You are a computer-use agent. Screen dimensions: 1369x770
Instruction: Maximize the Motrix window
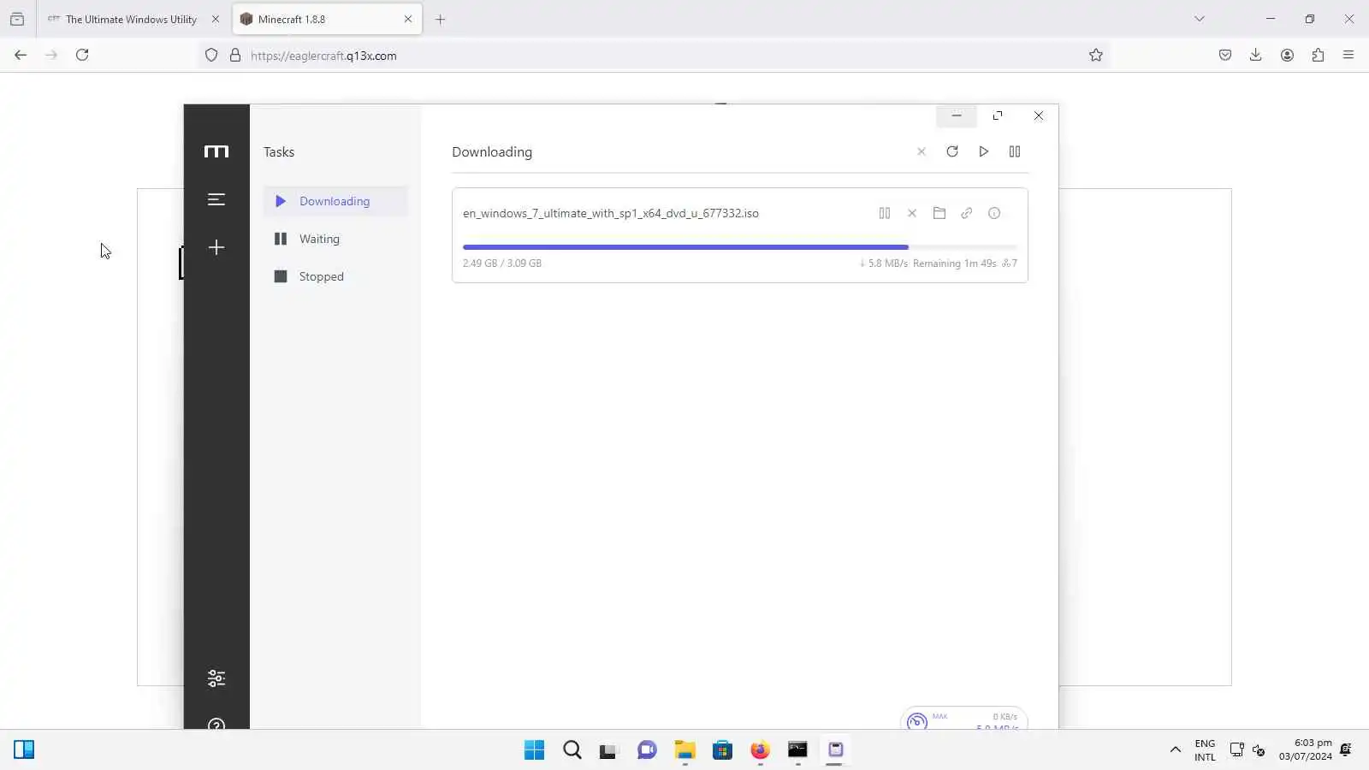998,115
